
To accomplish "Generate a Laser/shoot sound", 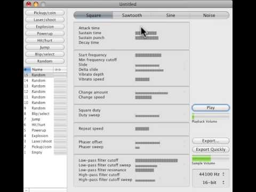I will tap(45, 20).
